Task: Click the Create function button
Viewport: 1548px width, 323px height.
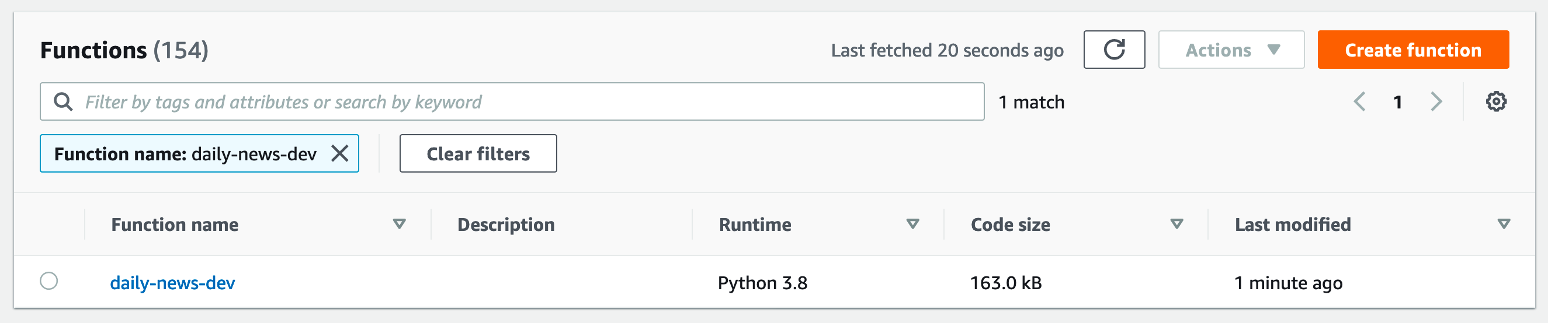Action: (x=1413, y=50)
